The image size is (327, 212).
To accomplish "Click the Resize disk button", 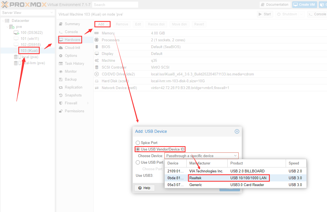I will point(157,24).
